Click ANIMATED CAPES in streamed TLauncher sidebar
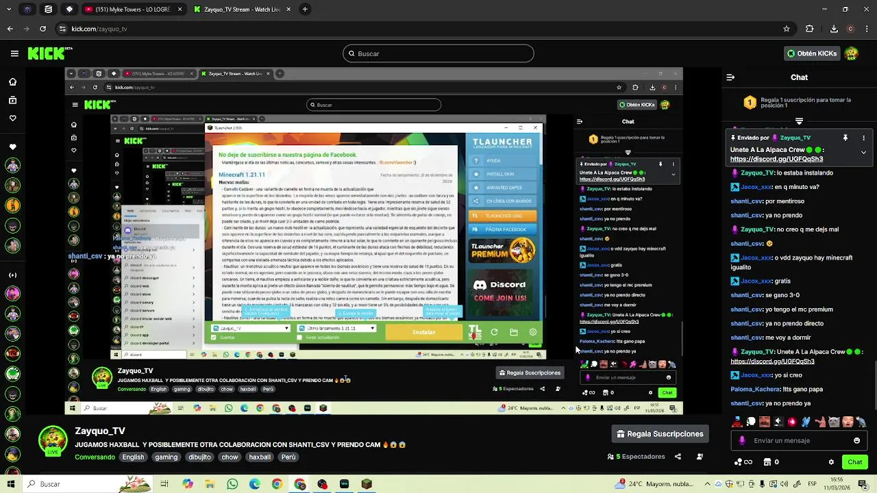Image resolution: width=877 pixels, height=493 pixels. (x=503, y=188)
